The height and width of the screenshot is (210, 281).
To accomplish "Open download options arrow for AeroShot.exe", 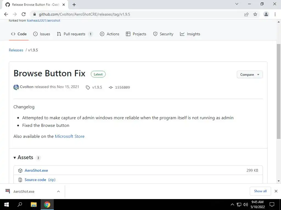I will [58, 191].
